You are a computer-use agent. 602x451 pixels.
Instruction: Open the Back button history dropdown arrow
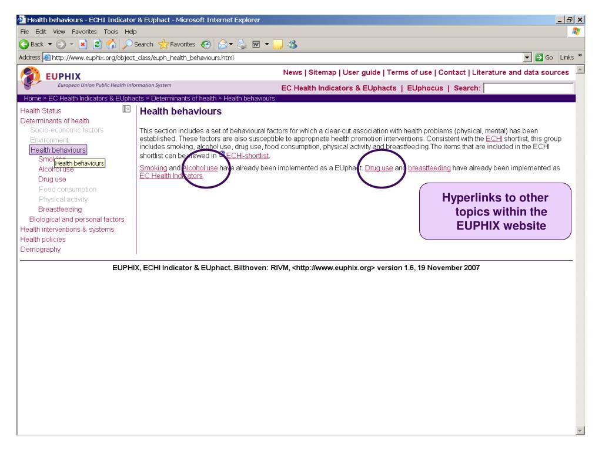(x=50, y=45)
